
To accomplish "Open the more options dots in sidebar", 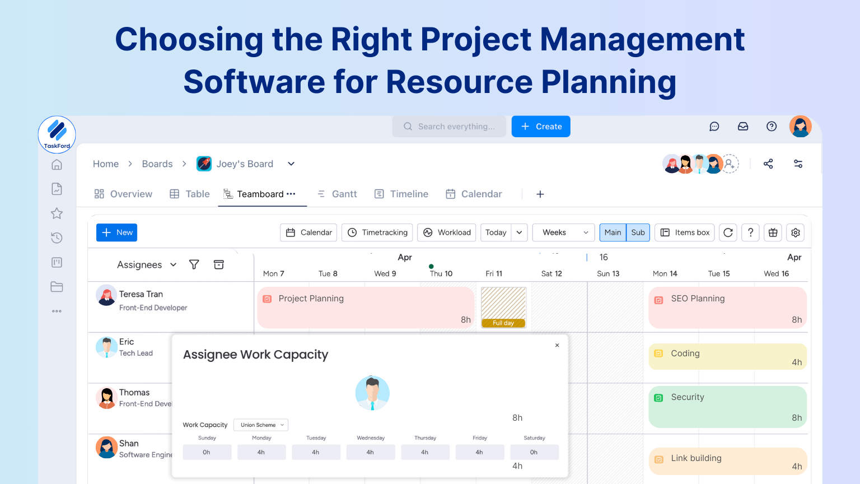I will click(x=57, y=311).
